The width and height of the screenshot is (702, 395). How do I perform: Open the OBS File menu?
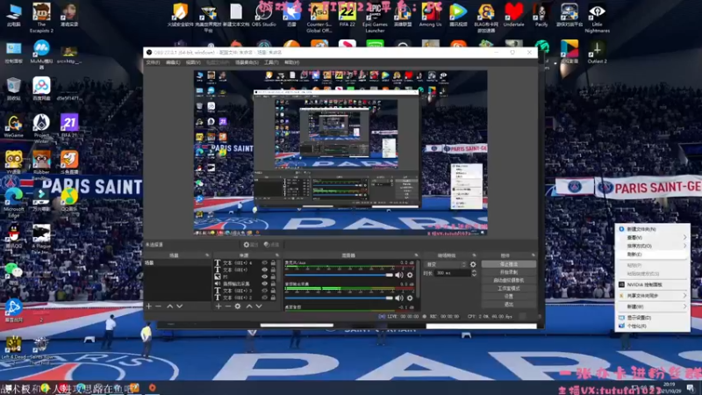153,62
